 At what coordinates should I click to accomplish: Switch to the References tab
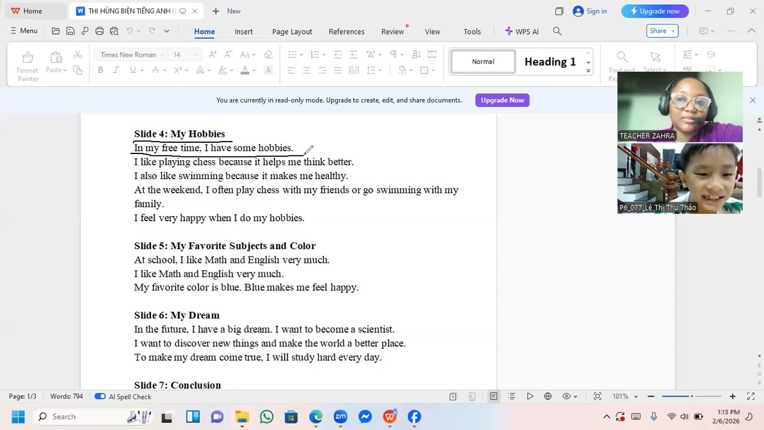point(346,32)
